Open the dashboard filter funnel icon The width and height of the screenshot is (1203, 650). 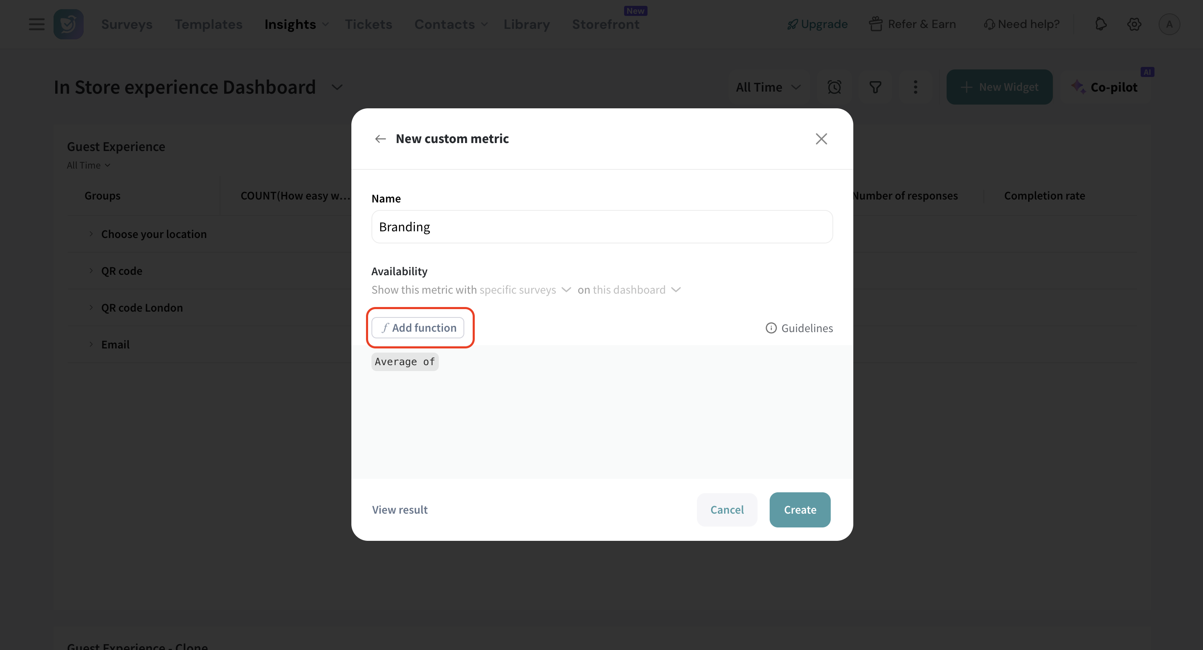[875, 87]
